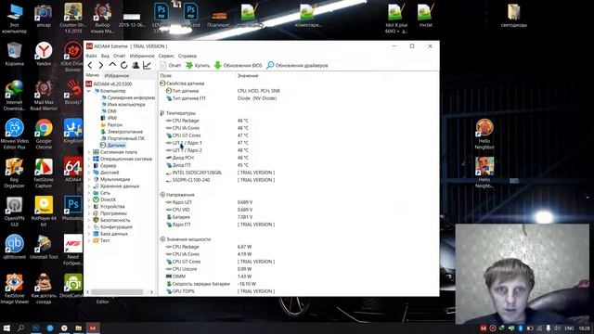Open Обновления драйверов in the toolbar
This screenshot has height=334, width=594.
(297, 65)
